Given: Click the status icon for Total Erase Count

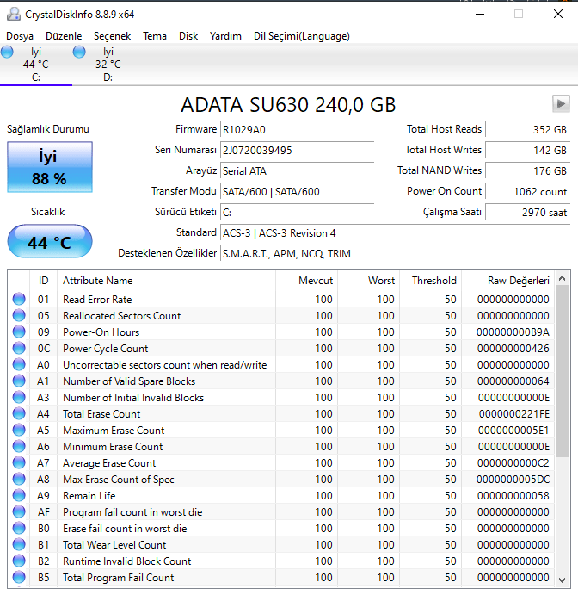Looking at the screenshot, I should 19,413.
